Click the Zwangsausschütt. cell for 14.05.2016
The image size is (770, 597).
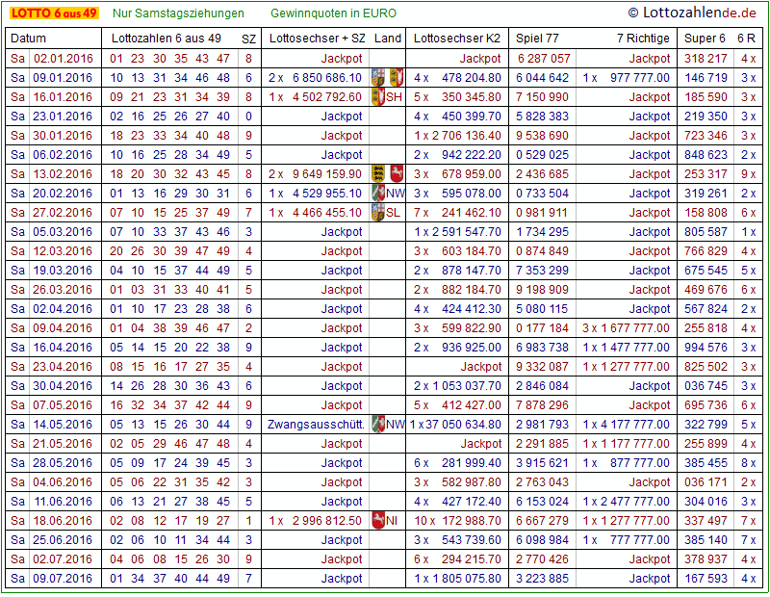pos(316,424)
